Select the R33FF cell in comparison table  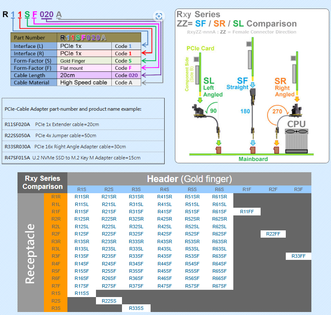pyautogui.click(x=299, y=256)
